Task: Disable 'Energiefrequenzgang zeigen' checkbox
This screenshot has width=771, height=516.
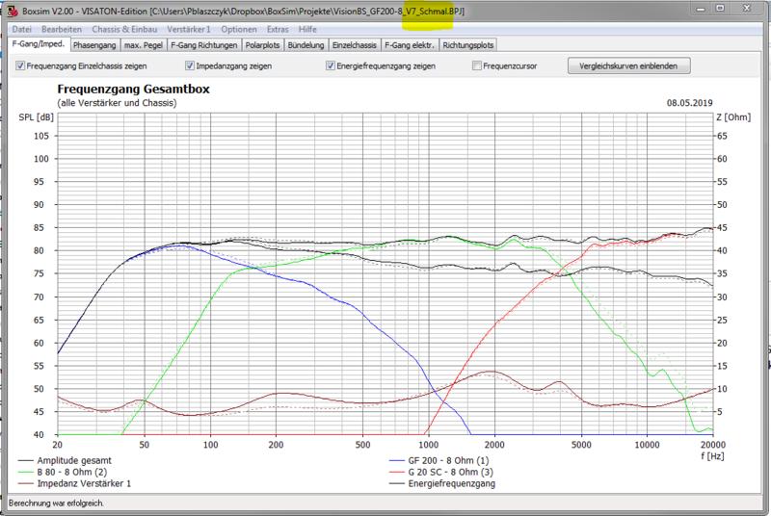Action: pyautogui.click(x=331, y=66)
